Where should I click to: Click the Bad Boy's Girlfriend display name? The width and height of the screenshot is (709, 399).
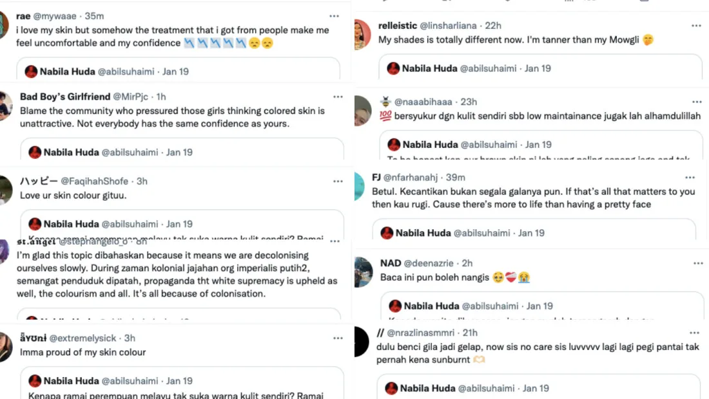tap(65, 97)
